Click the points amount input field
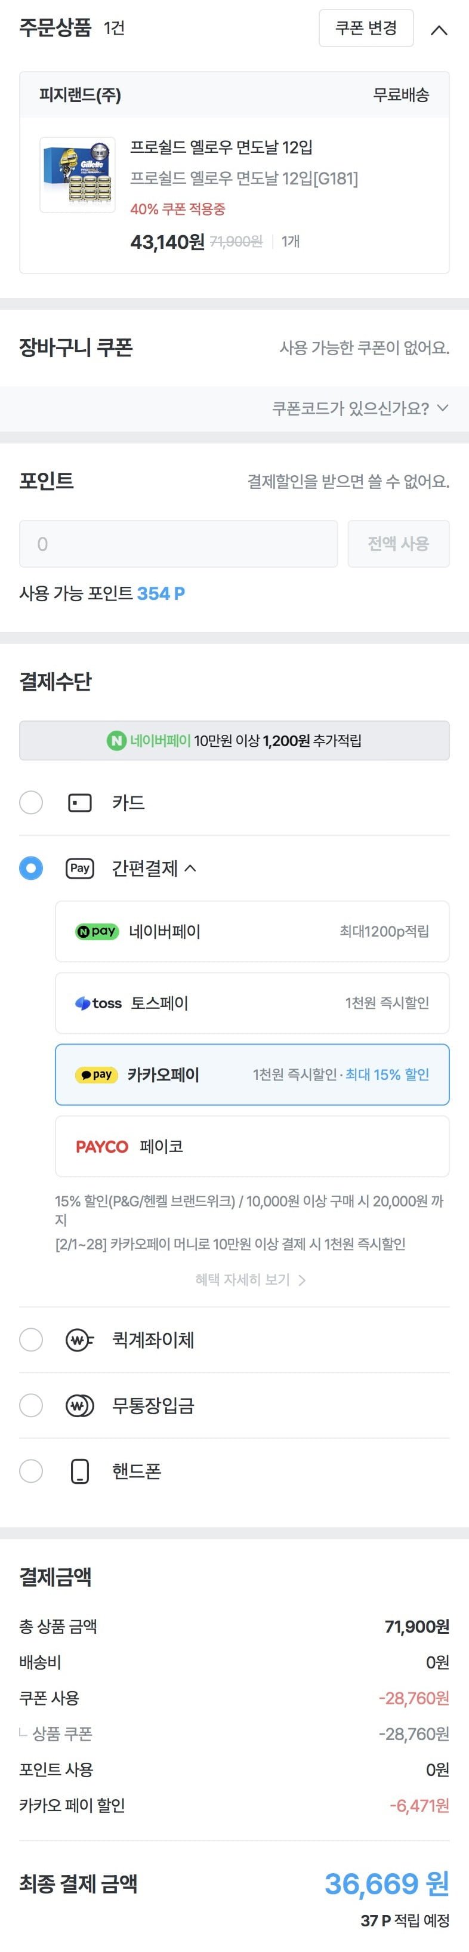This screenshot has width=469, height=1952. click(x=178, y=543)
